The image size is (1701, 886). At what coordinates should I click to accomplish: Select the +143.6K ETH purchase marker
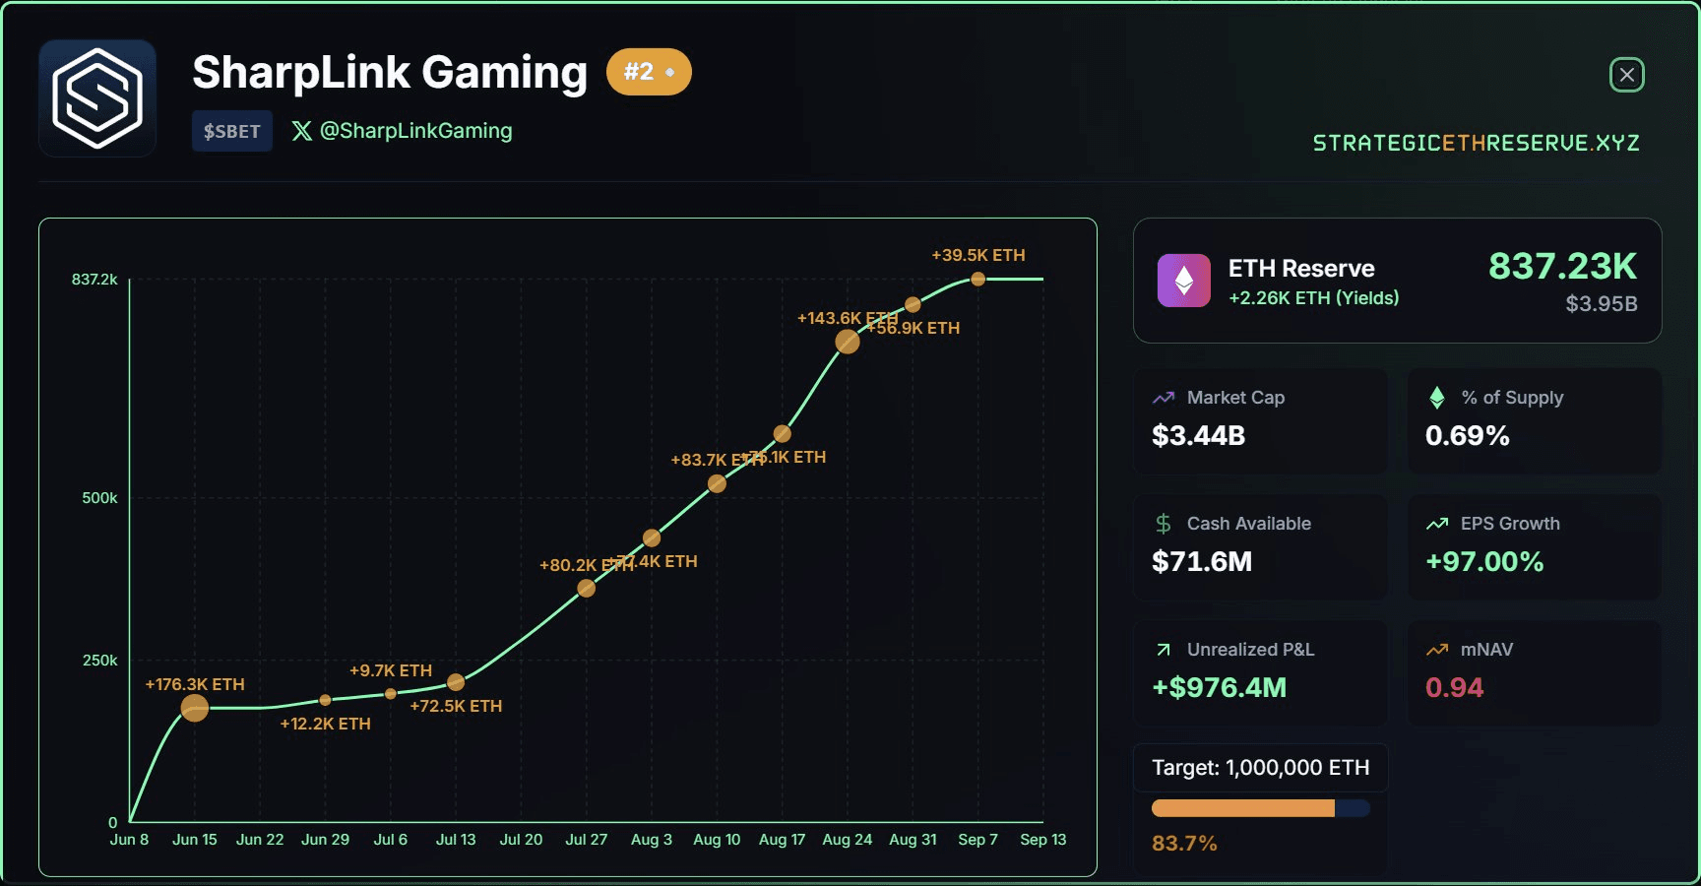(848, 342)
